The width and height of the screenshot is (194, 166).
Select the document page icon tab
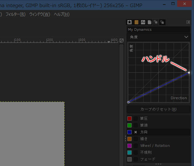click(149, 22)
